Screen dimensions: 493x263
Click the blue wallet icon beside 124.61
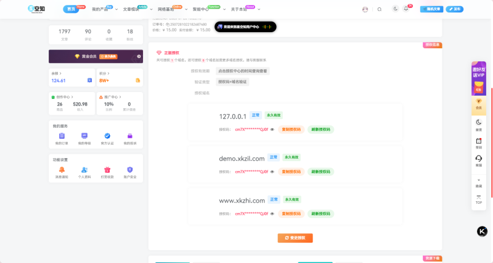pos(89,80)
